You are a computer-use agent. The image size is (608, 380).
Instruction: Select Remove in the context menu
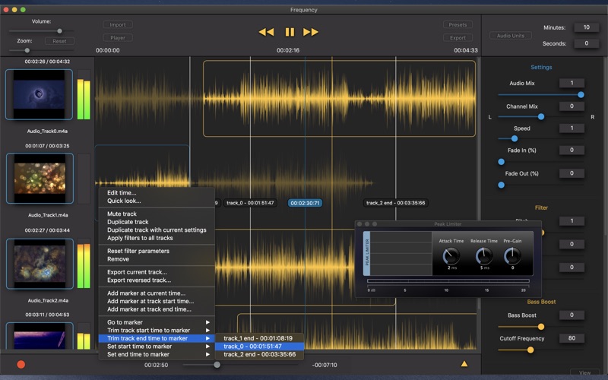coord(157,259)
